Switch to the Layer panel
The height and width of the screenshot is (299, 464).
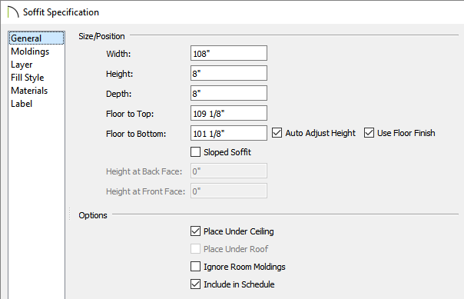(x=22, y=65)
